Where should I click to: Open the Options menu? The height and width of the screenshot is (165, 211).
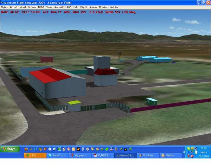32,7
